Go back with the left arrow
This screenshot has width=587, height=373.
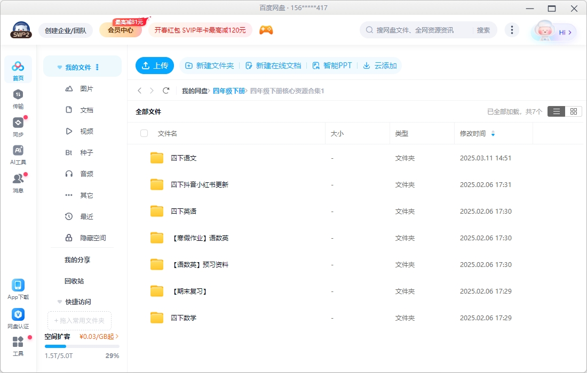(x=140, y=91)
